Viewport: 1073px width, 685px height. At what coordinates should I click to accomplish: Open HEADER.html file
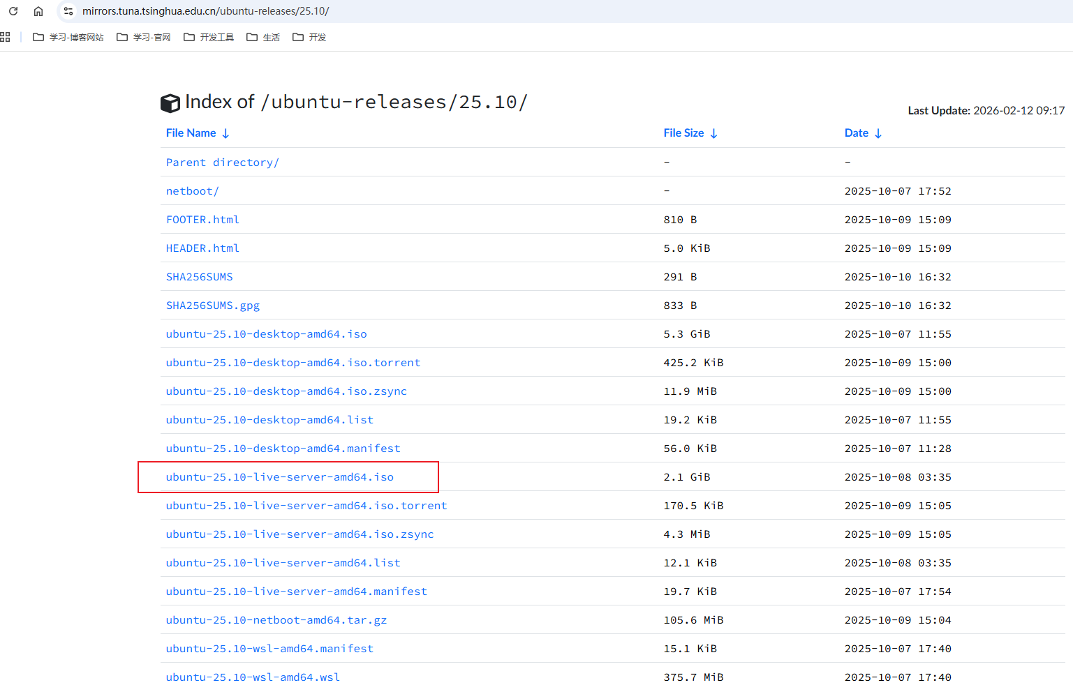pyautogui.click(x=202, y=248)
